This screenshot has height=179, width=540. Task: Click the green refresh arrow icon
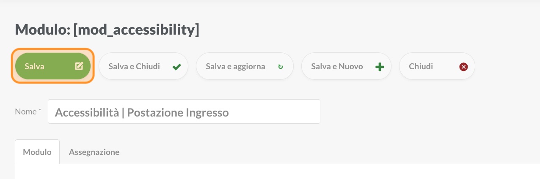click(280, 67)
